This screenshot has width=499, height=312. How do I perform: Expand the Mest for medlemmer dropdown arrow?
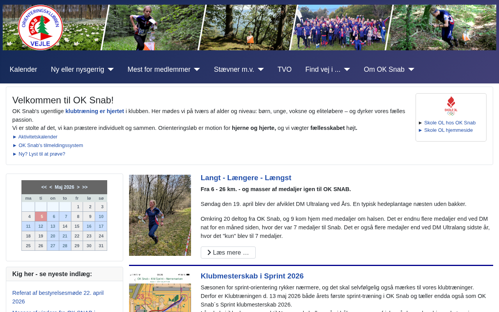click(x=197, y=69)
